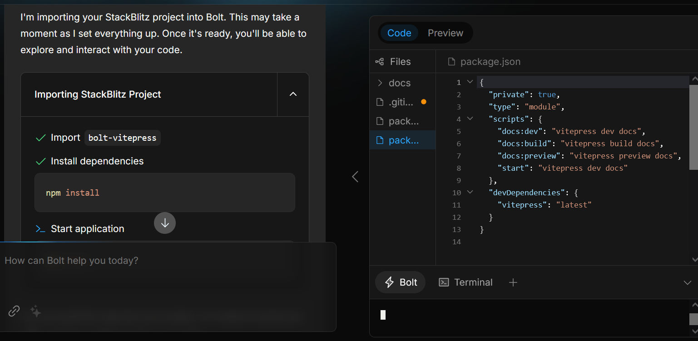
Task: Click the package.json editor tab file icon
Action: [451, 62]
